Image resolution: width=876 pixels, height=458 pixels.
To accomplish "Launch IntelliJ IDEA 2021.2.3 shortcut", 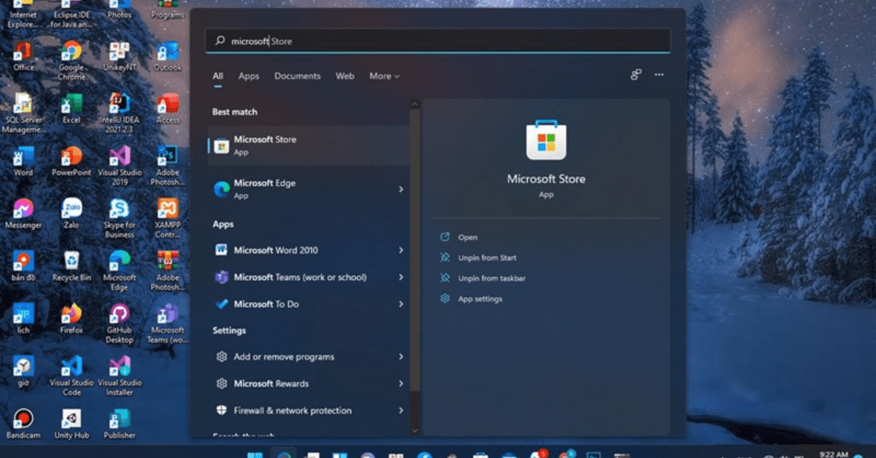I will tap(120, 113).
